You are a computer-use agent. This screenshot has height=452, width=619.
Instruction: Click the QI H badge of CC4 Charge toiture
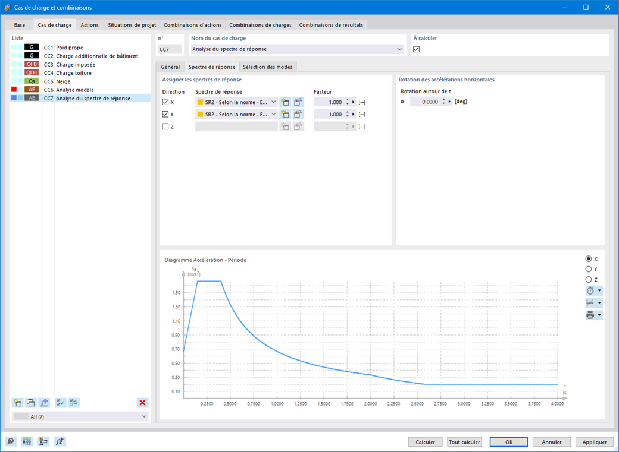click(x=32, y=73)
